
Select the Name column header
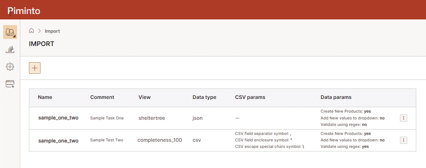[x=45, y=97]
